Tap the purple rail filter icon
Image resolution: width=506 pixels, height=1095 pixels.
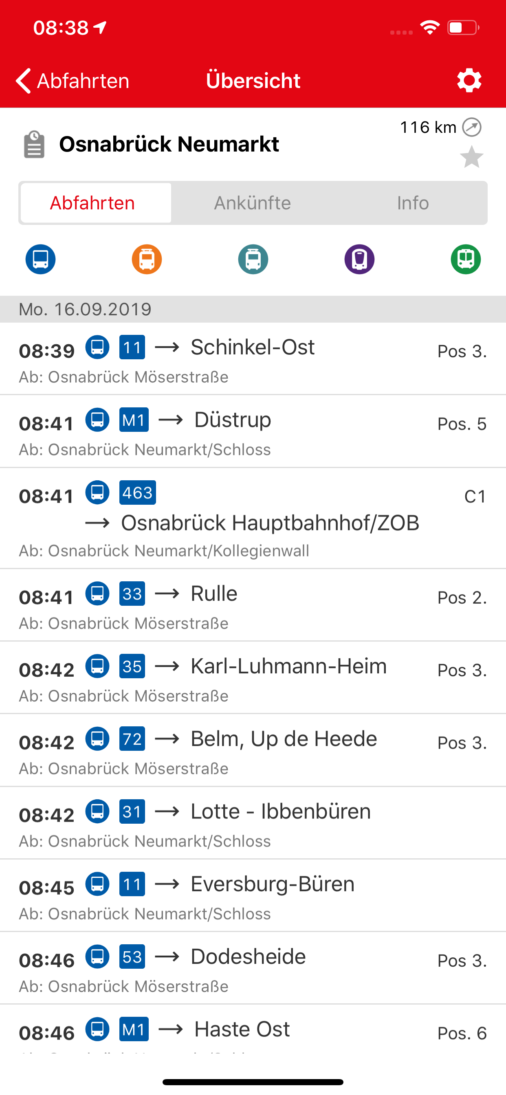point(359,259)
